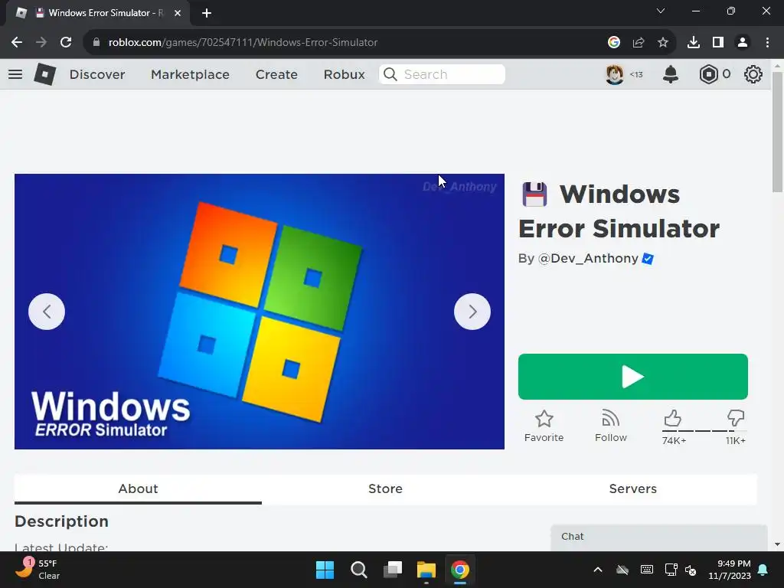The width and height of the screenshot is (784, 588).
Task: Open Roblox settings gear
Action: point(753,74)
